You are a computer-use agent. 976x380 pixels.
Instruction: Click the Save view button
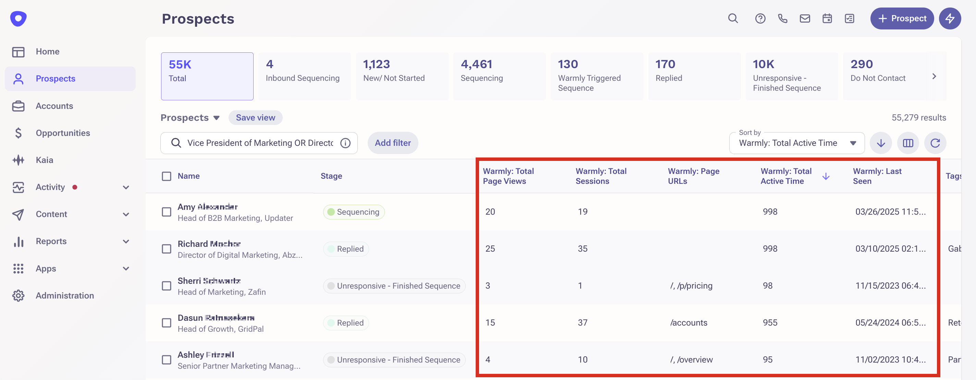click(255, 118)
